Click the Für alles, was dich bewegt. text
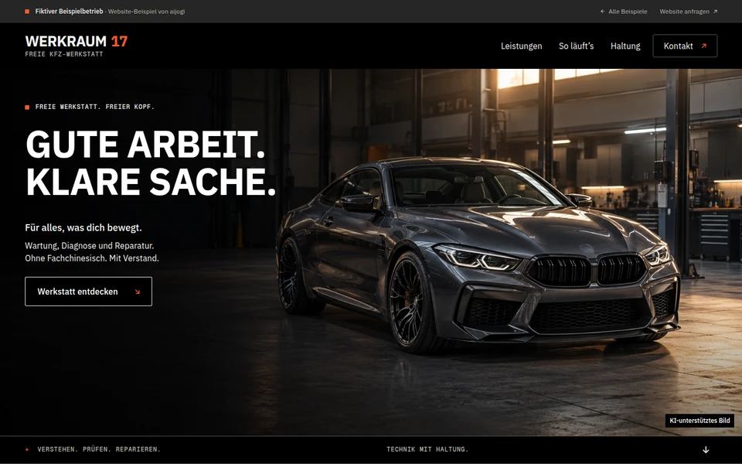The image size is (742, 464). click(83, 227)
